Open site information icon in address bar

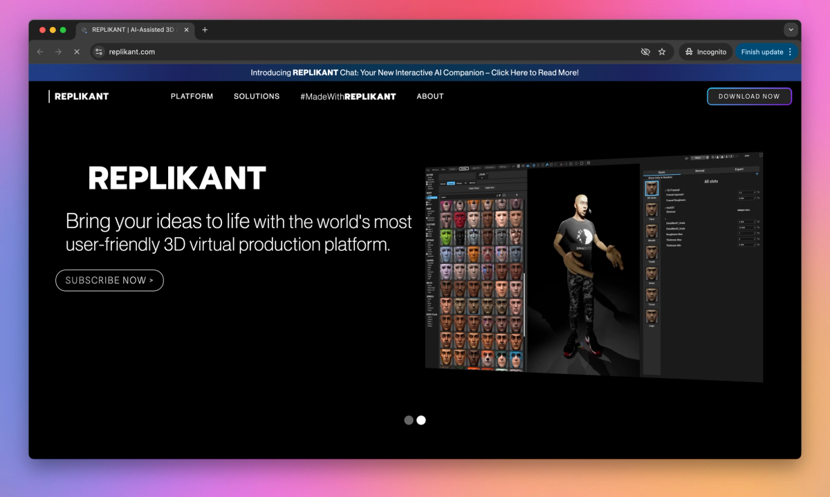click(99, 52)
